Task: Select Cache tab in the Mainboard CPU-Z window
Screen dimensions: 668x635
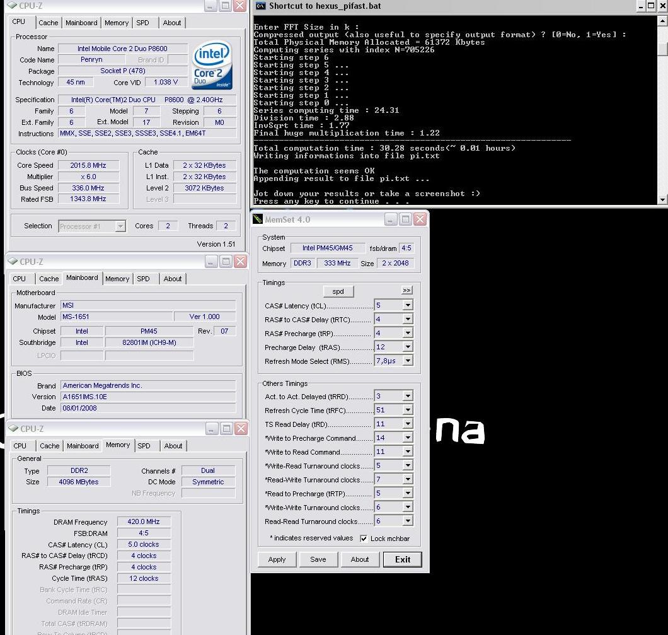Action: point(49,279)
